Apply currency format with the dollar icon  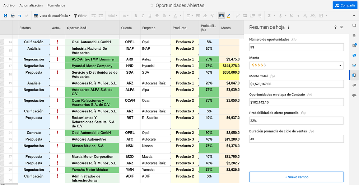280,16
